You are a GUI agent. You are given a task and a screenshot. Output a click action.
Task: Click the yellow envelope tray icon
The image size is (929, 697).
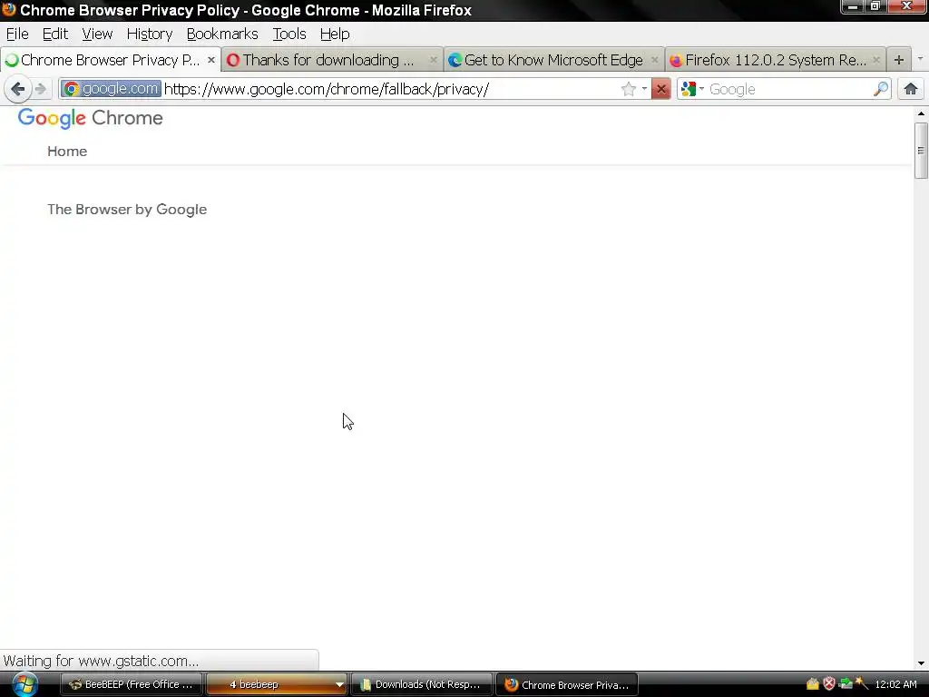pyautogui.click(x=812, y=684)
